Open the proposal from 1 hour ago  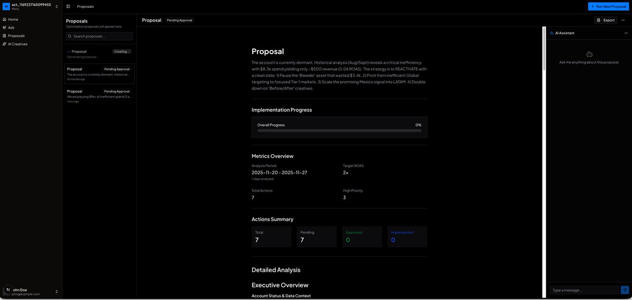(x=100, y=96)
